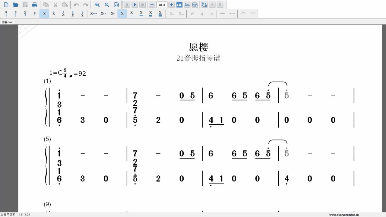The height and width of the screenshot is (217, 386).
Task: Click the subtitle 21音拇指琴谱
Action: [x=198, y=58]
